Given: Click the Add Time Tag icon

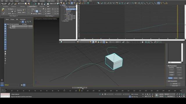Looking at the screenshot, I should [x=130, y=96].
